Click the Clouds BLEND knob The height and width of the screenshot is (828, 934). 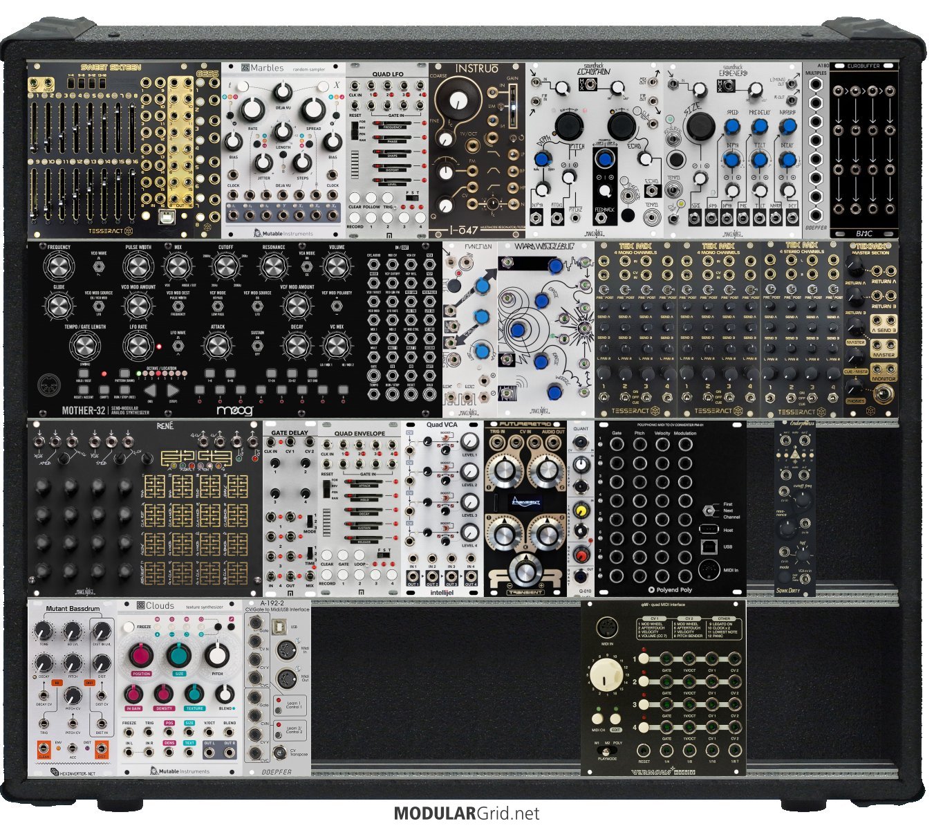click(225, 694)
